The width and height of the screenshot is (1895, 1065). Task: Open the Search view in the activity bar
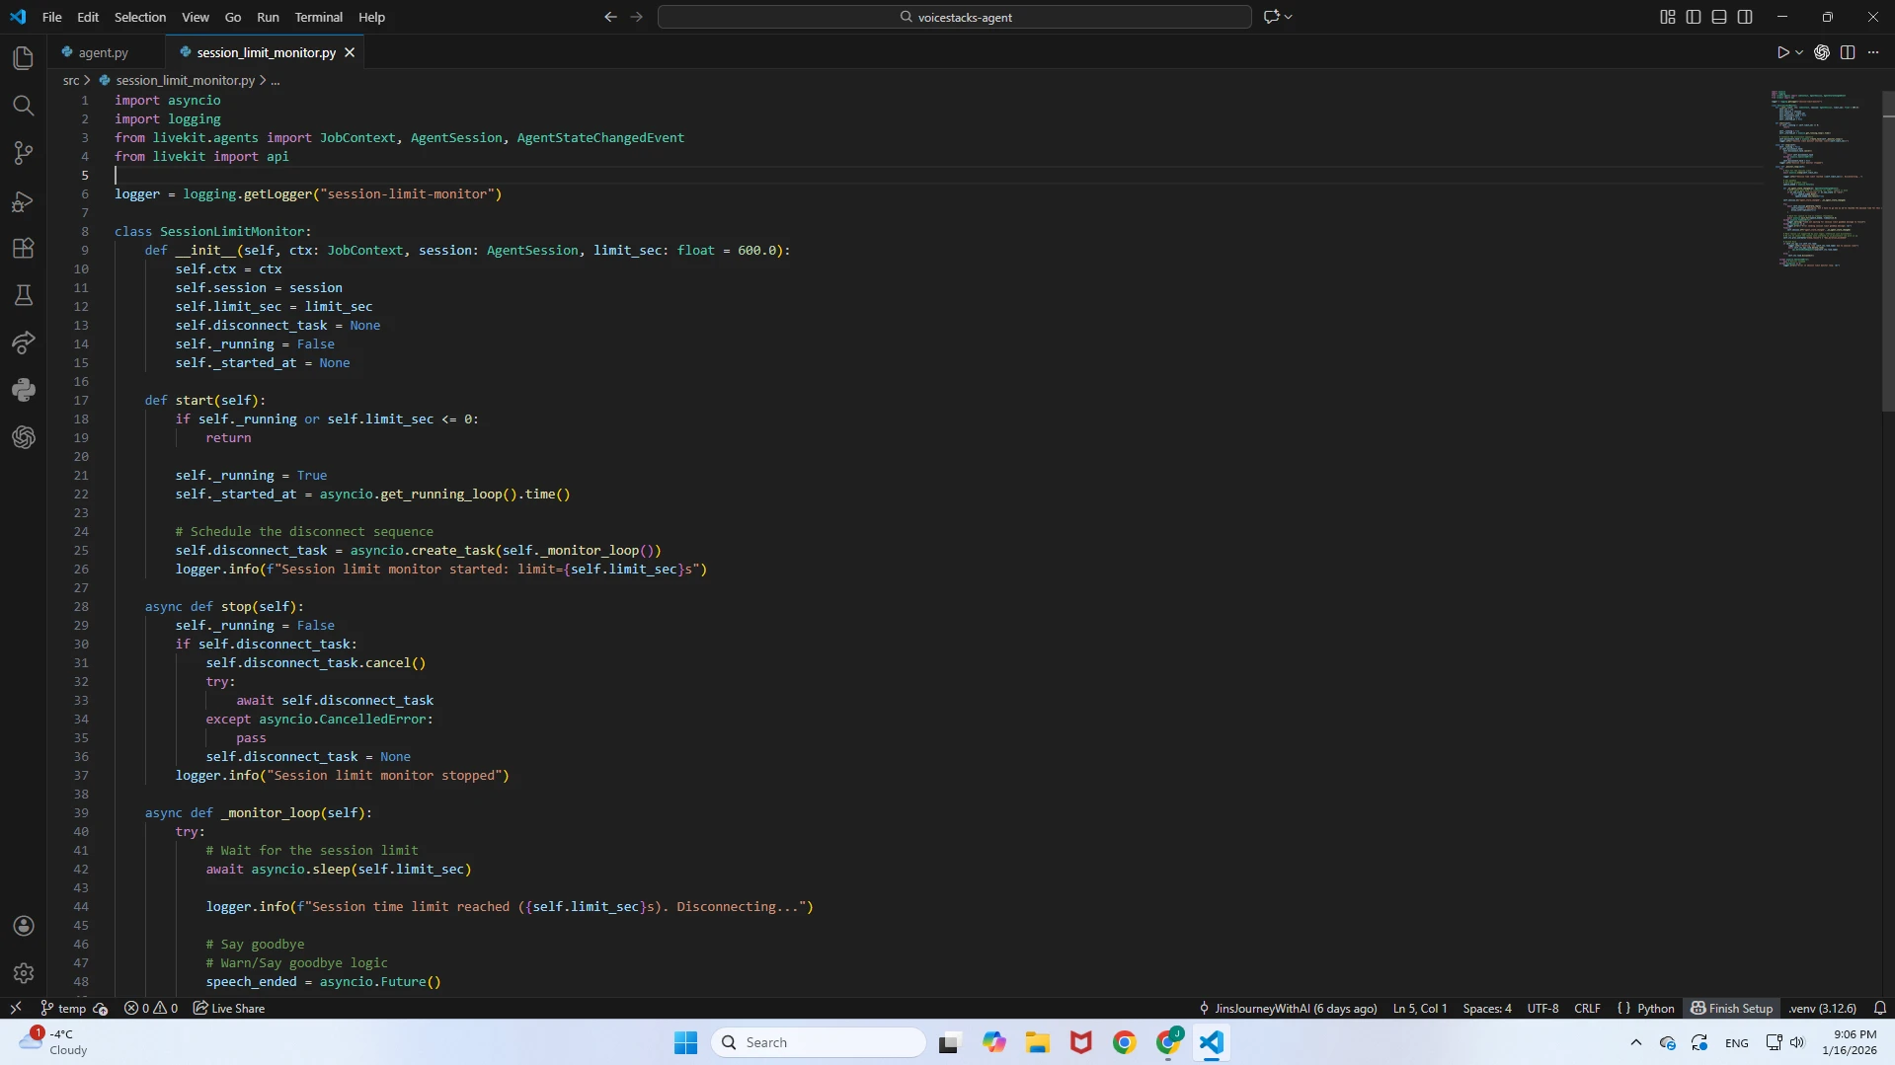click(24, 106)
